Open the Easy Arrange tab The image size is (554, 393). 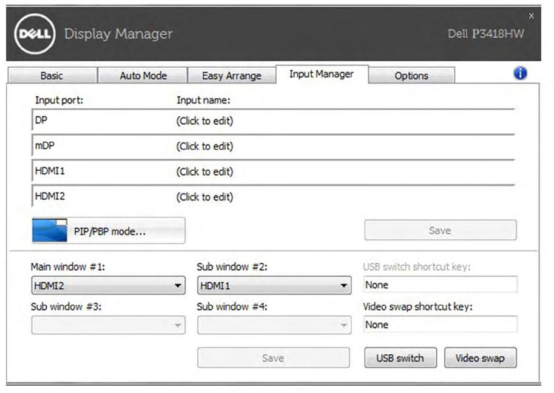(x=232, y=76)
